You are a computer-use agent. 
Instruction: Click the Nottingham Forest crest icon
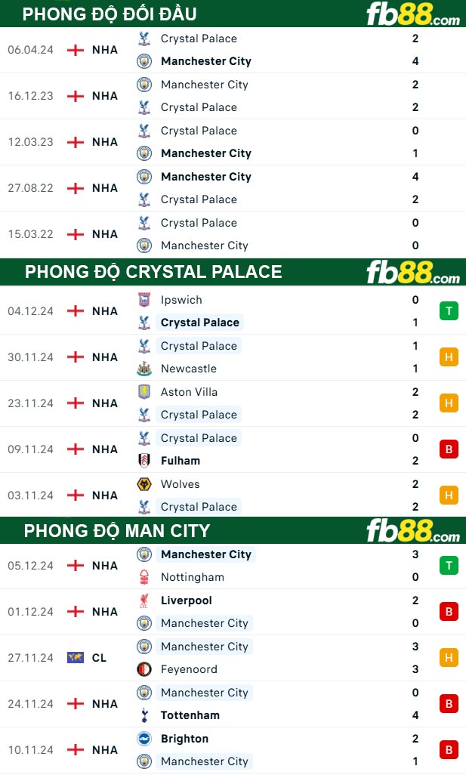(144, 577)
